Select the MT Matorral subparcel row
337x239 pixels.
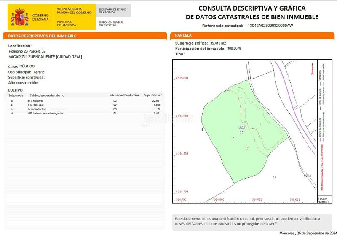click(x=84, y=101)
